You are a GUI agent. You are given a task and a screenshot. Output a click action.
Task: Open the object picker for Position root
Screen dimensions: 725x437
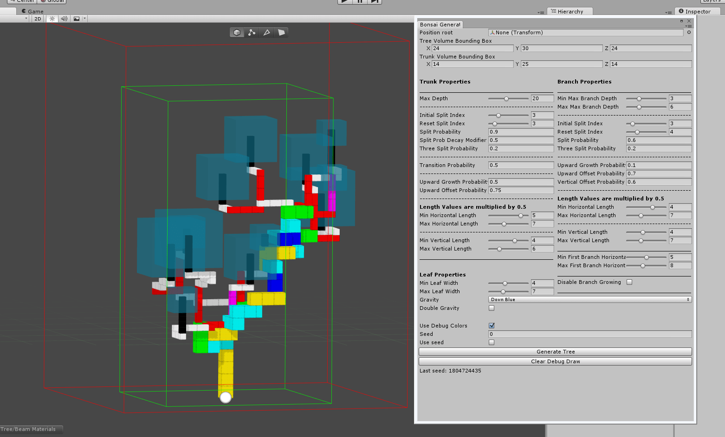[x=689, y=32]
